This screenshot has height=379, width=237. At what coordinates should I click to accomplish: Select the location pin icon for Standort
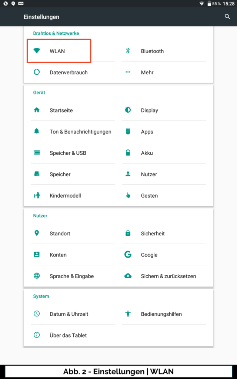[36, 233]
